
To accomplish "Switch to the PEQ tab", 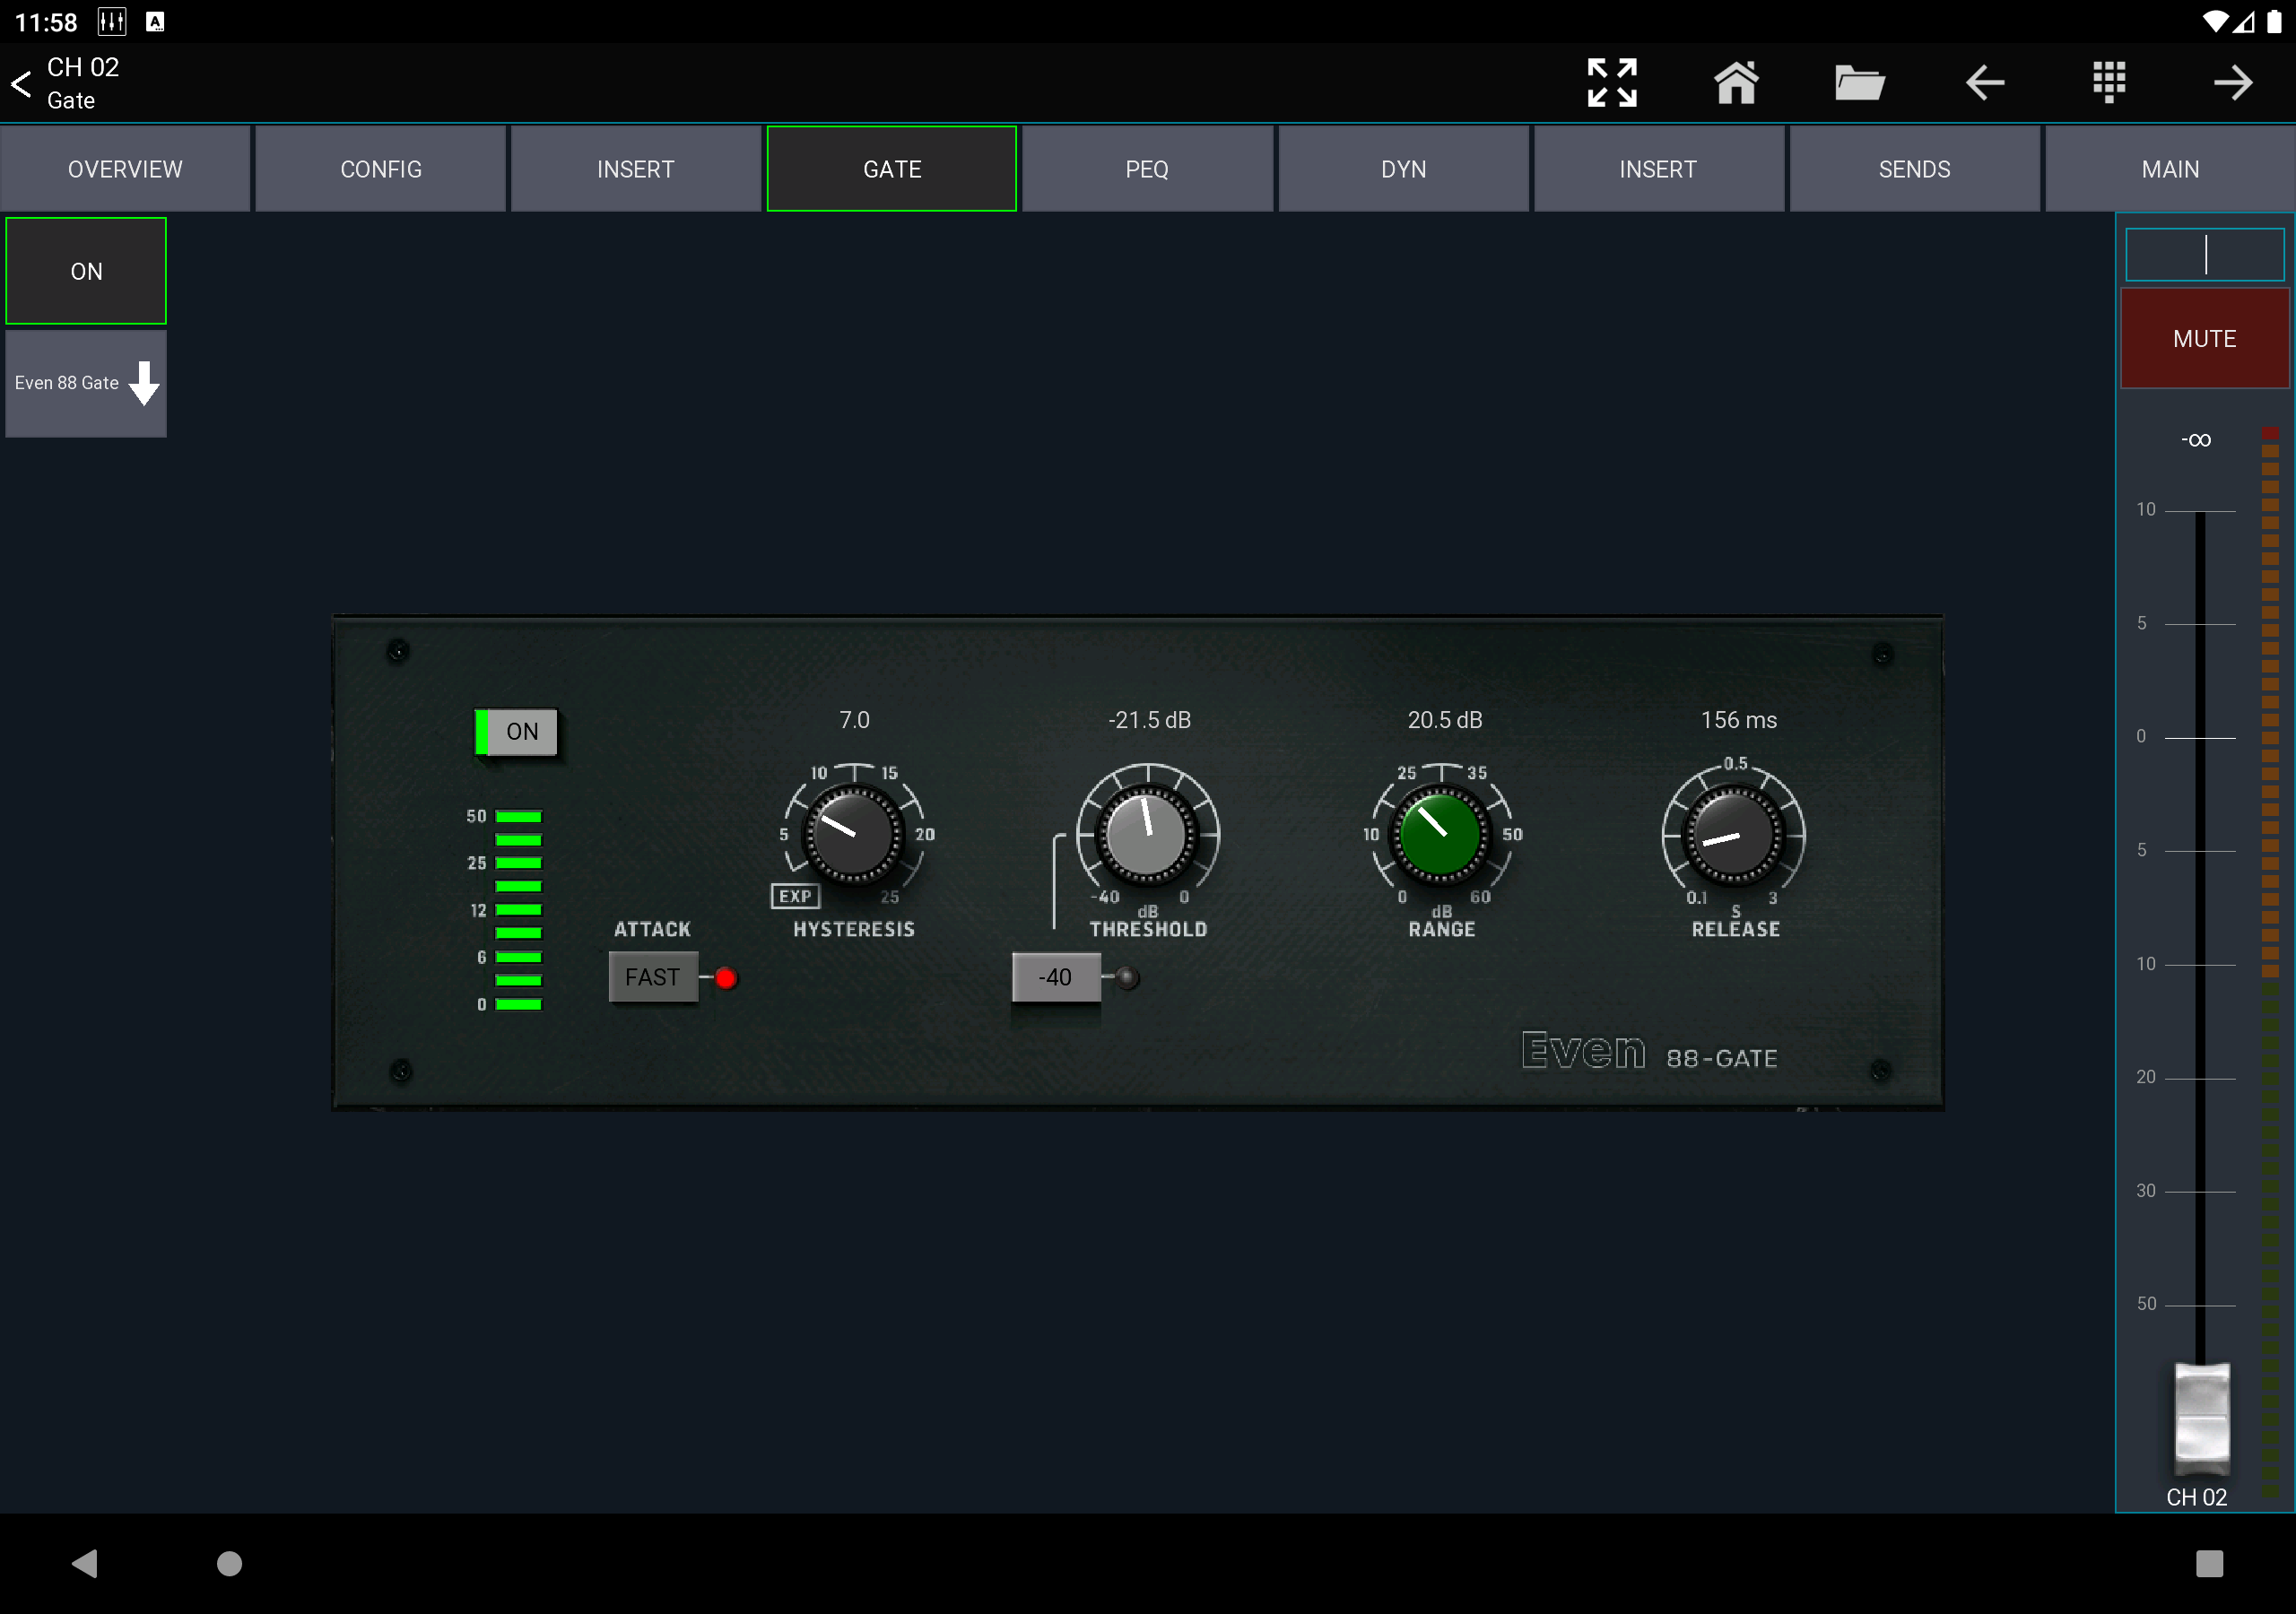I will [x=1147, y=169].
